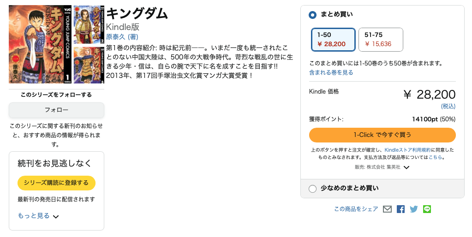Click the こちら link for payment details

coord(435,157)
